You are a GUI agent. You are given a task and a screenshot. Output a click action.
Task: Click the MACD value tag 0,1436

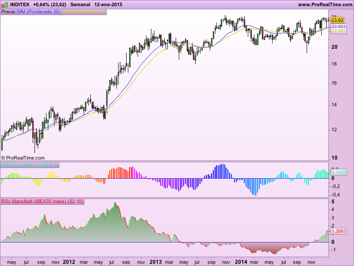tap(339, 172)
